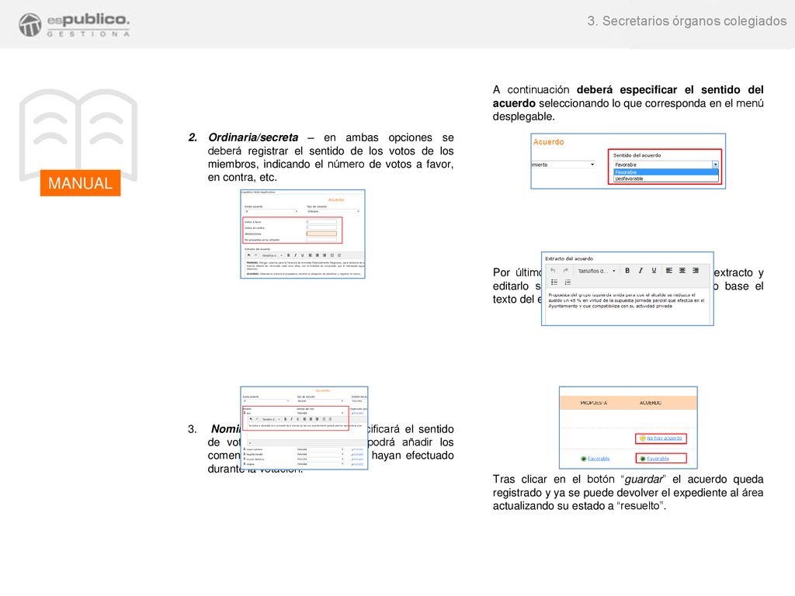Open Existe acuerdo dropdown in the vote-count form
The height and width of the screenshot is (596, 795).
click(271, 211)
